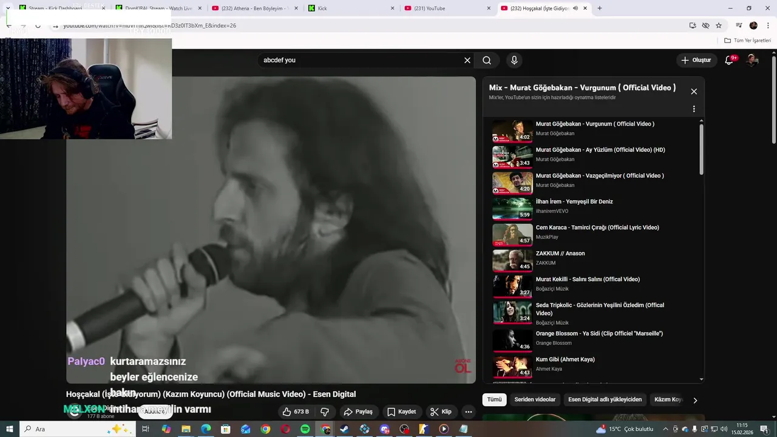The image size is (777, 437).
Task: Reload the page with refresh button
Action: click(x=38, y=25)
